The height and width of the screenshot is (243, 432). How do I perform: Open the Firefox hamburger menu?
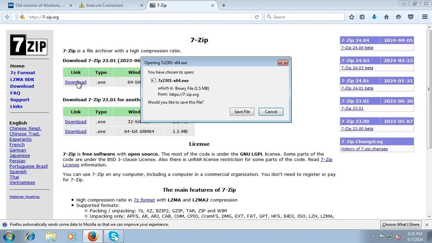coord(425,17)
